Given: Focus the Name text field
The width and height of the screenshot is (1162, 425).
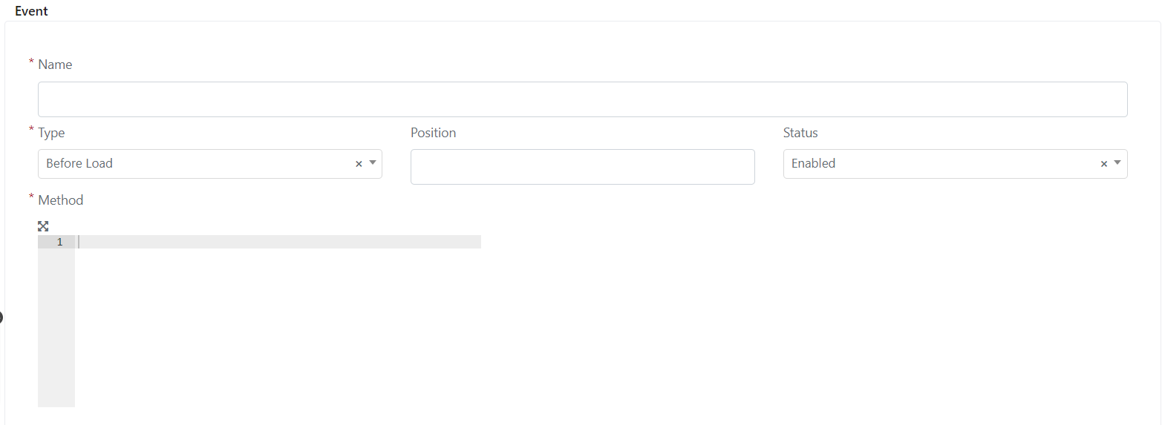Looking at the screenshot, I should pyautogui.click(x=583, y=99).
